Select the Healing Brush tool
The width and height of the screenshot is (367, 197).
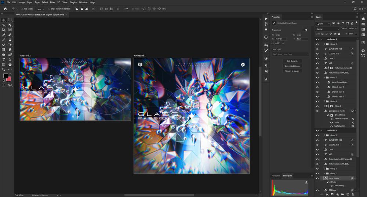(x=10, y=35)
